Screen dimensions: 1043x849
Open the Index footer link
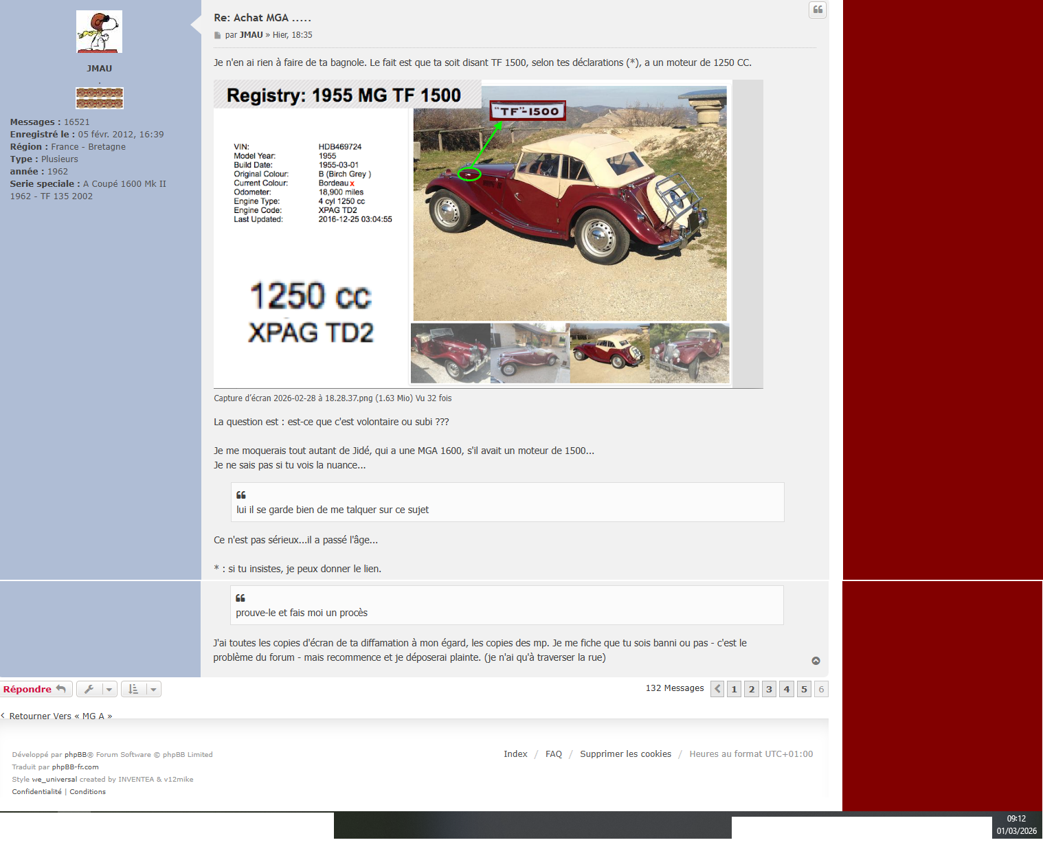tap(515, 754)
